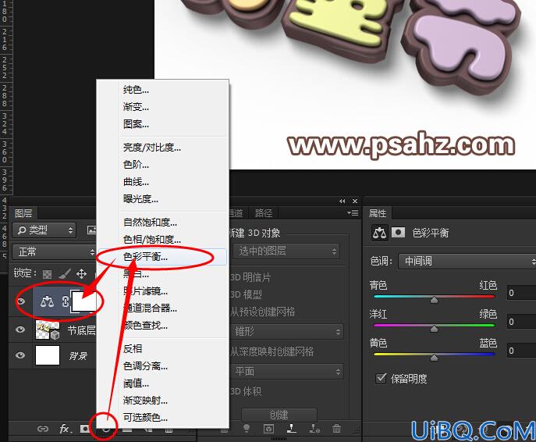Open the 正常 blend mode dropdown
536x442 pixels.
[54, 251]
